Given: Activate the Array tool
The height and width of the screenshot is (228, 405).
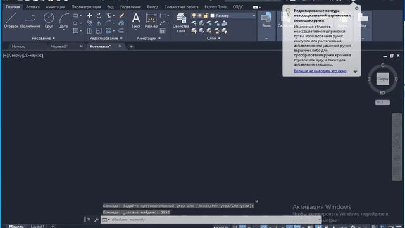Looking at the screenshot, I should pyautogui.click(x=108, y=31).
